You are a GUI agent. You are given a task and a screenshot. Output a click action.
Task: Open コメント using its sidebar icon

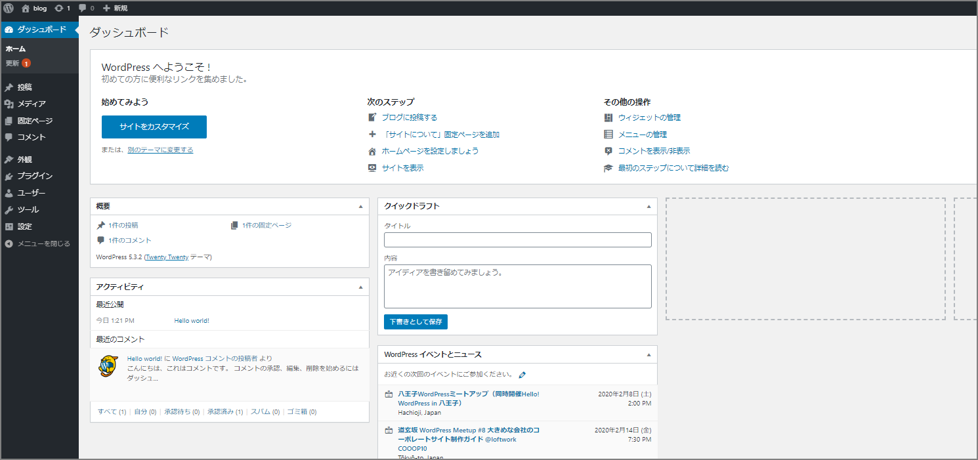[9, 137]
